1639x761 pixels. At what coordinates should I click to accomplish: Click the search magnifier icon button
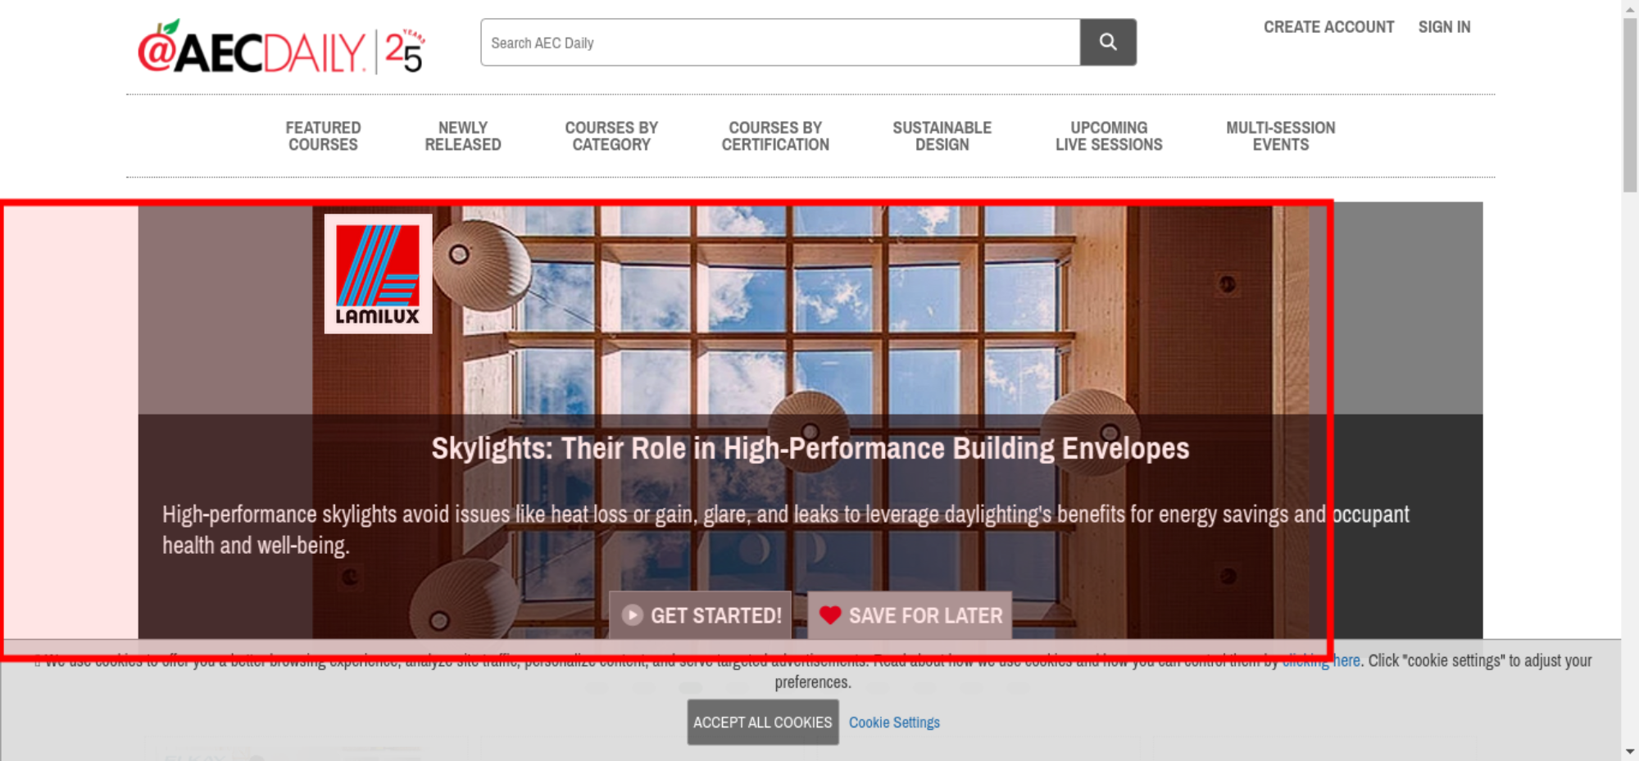click(x=1108, y=42)
